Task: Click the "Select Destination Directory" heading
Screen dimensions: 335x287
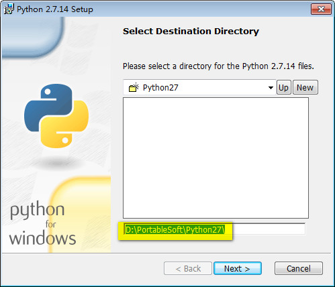Action: (x=191, y=31)
